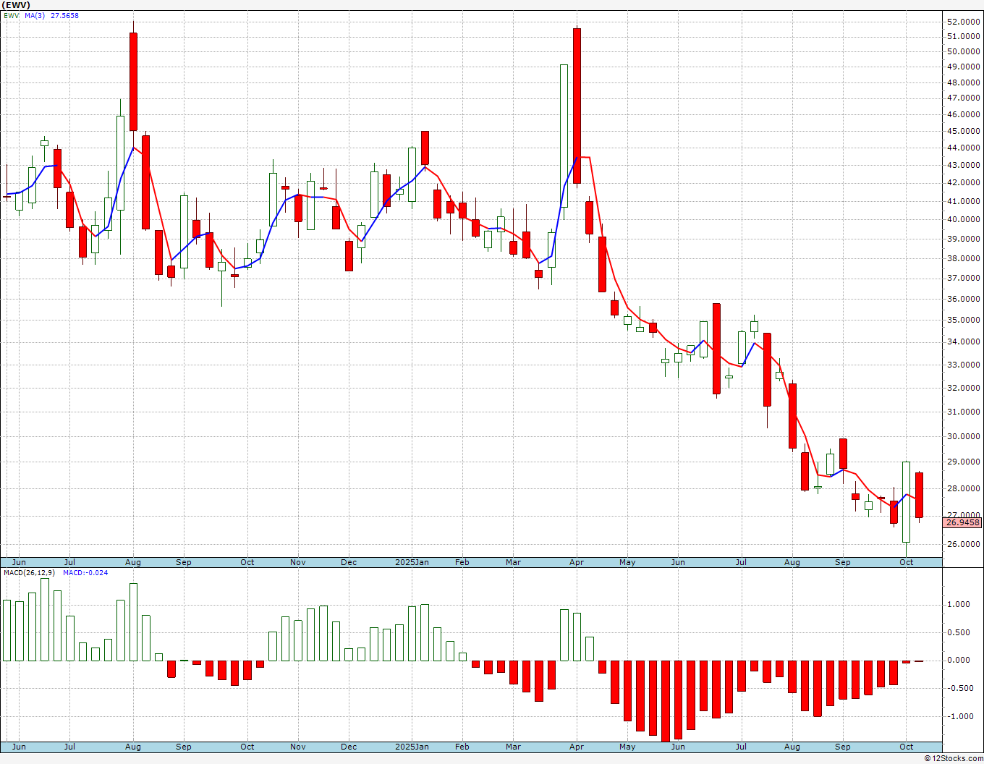
Task: Click Mar on the price chart date axis
Action: pos(513,562)
